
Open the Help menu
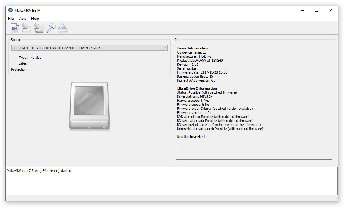pos(35,18)
